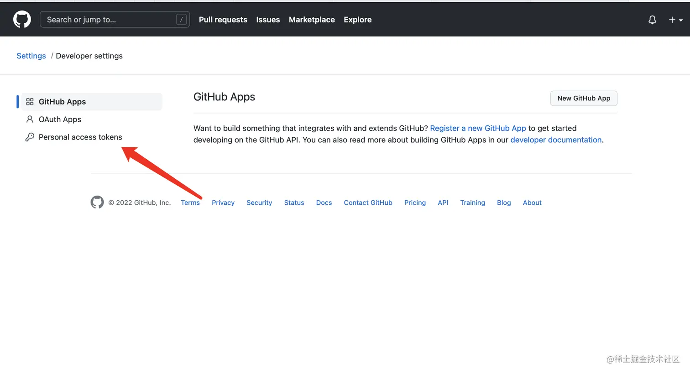Click the GitHub Octocat logo in header
Image resolution: width=690 pixels, height=374 pixels.
22,20
